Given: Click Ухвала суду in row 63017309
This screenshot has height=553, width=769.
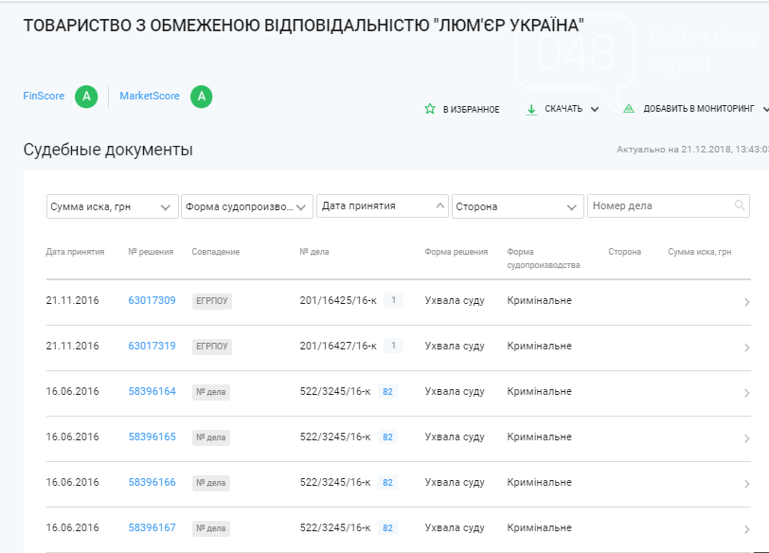Looking at the screenshot, I should pyautogui.click(x=455, y=300).
